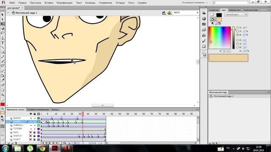
Task: Select the Brush tool
Action: coord(3,61)
